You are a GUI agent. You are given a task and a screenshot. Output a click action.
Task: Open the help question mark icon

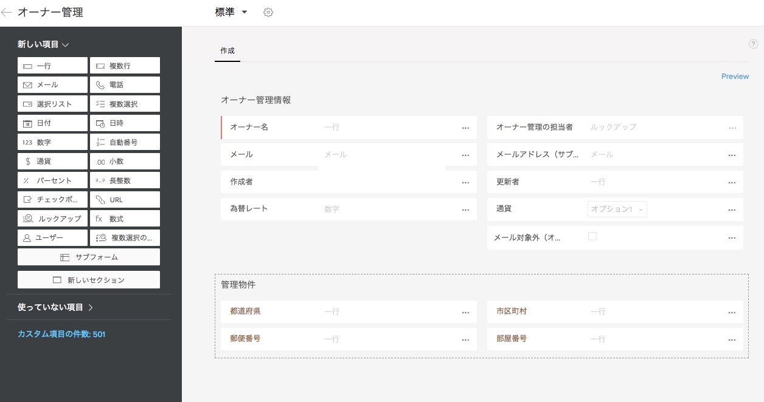753,44
